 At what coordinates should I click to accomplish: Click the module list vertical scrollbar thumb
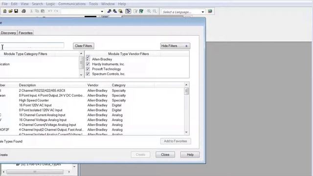[x=186, y=91]
